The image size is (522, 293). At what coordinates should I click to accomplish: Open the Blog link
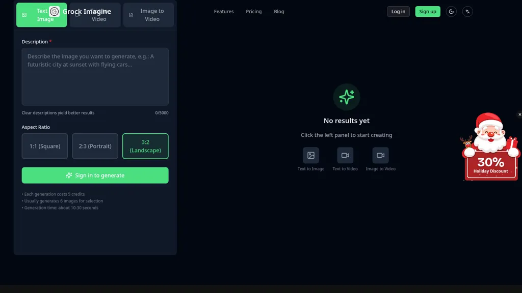(279, 12)
